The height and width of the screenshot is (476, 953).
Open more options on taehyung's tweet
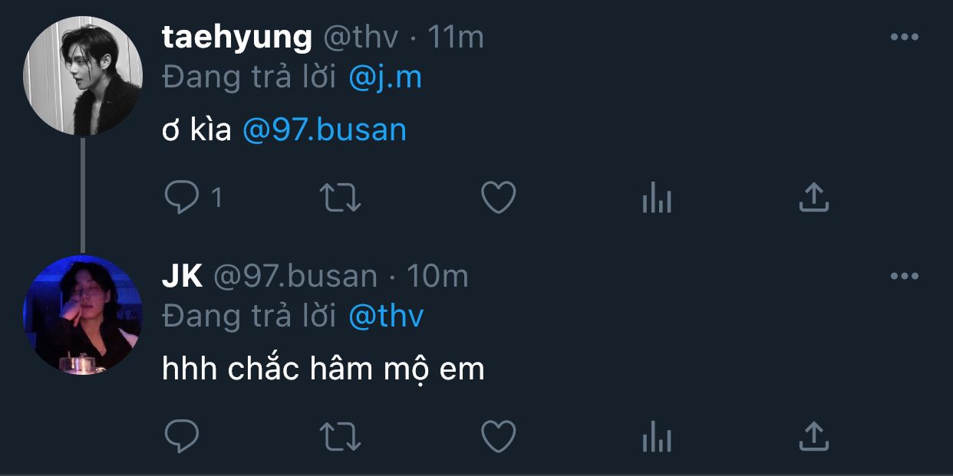(x=904, y=37)
